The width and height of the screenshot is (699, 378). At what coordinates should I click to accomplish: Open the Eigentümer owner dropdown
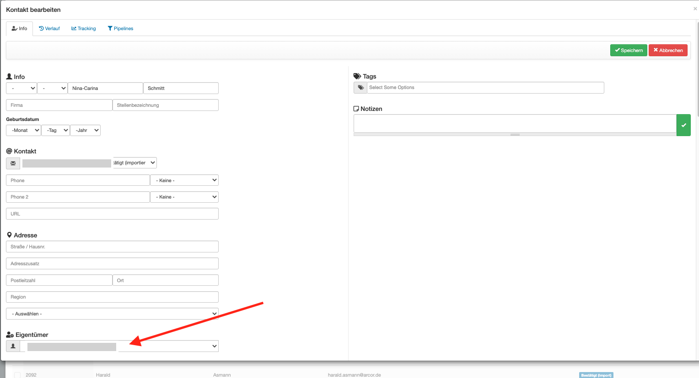click(x=167, y=346)
